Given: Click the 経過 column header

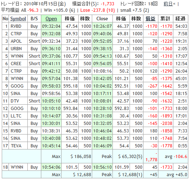Looking at the screenshot, I should coord(180,19).
